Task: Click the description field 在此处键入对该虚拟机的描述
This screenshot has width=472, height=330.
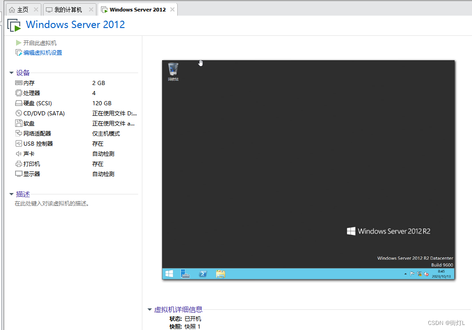Action: click(x=52, y=204)
